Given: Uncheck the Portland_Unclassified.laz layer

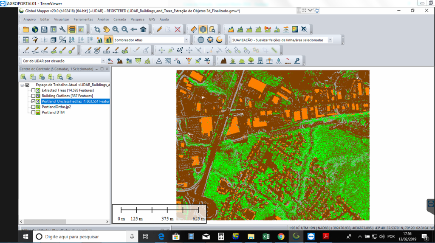Looking at the screenshot, I should pyautogui.click(x=34, y=102).
